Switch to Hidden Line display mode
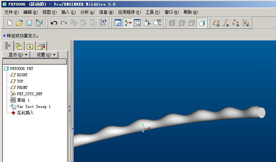 182,23
